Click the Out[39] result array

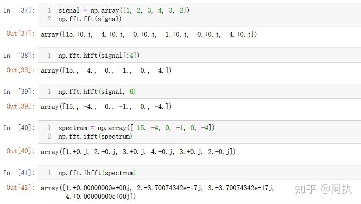pos(106,106)
